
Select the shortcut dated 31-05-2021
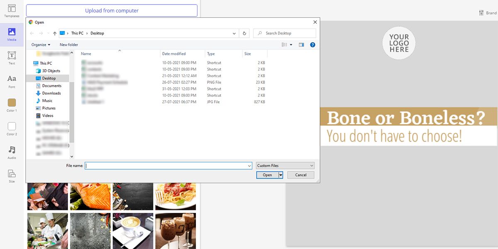173,89
